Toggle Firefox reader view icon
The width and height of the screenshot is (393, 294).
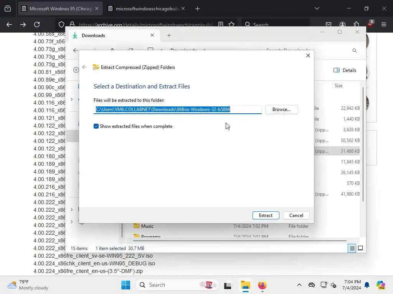click(221, 24)
